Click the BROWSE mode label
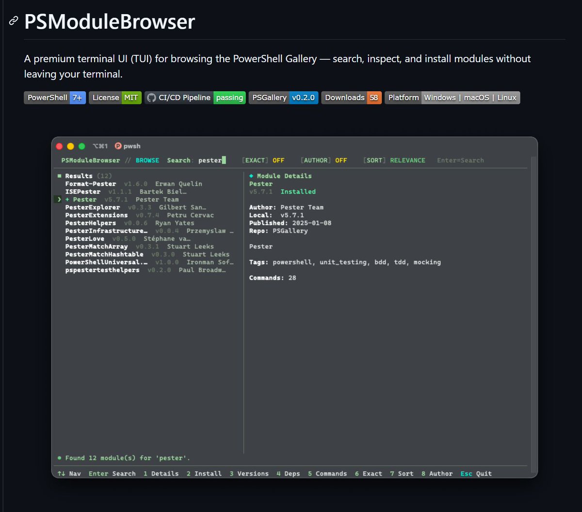The height and width of the screenshot is (512, 582). point(147,160)
